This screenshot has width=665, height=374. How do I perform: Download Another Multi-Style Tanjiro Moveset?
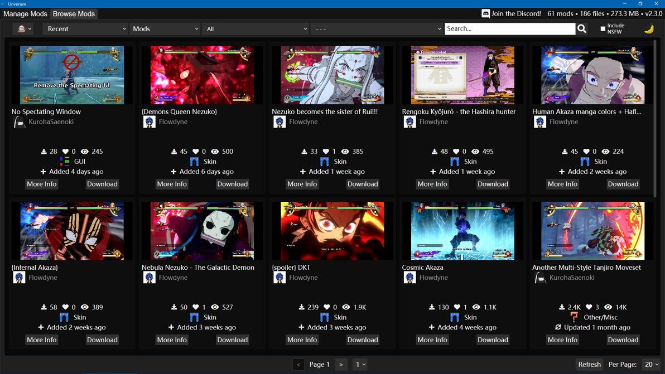click(x=623, y=339)
